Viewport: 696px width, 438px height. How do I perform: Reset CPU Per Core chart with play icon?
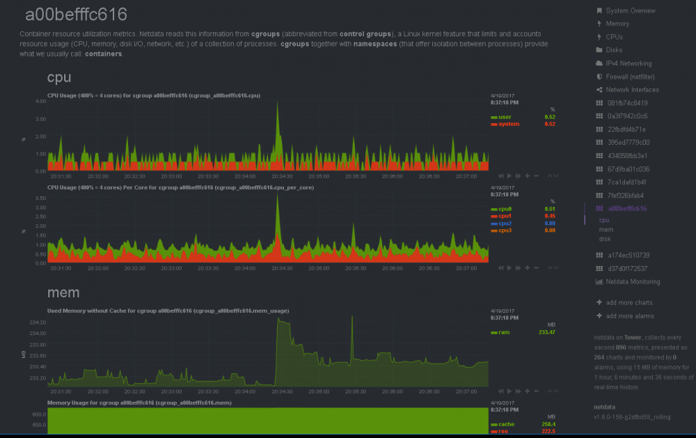[509, 268]
